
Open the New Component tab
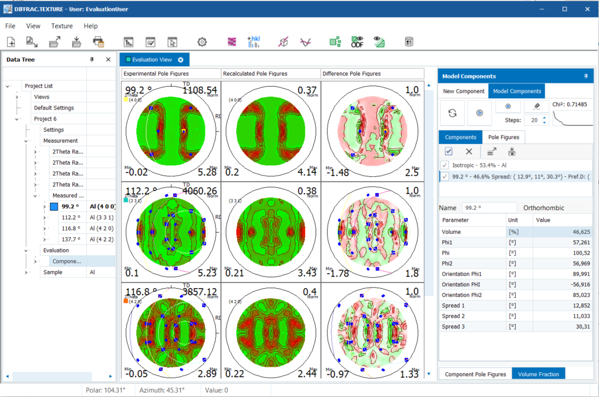464,91
